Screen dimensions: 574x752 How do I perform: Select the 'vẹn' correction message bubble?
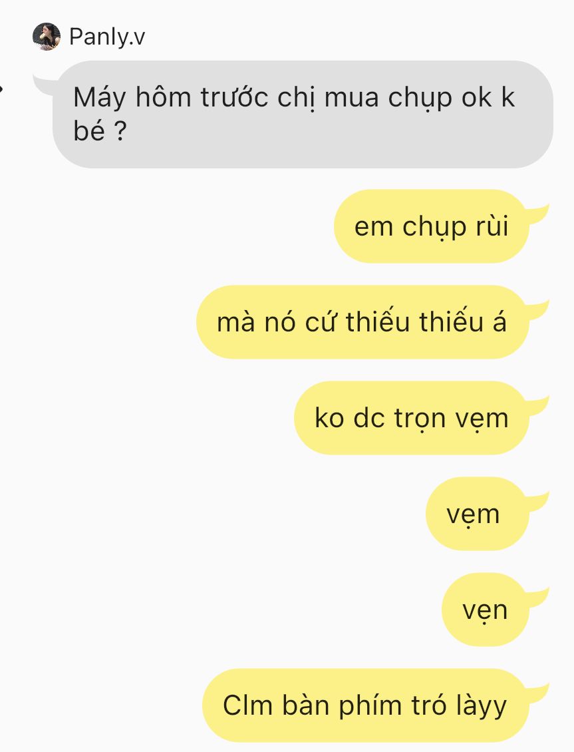pos(486,610)
